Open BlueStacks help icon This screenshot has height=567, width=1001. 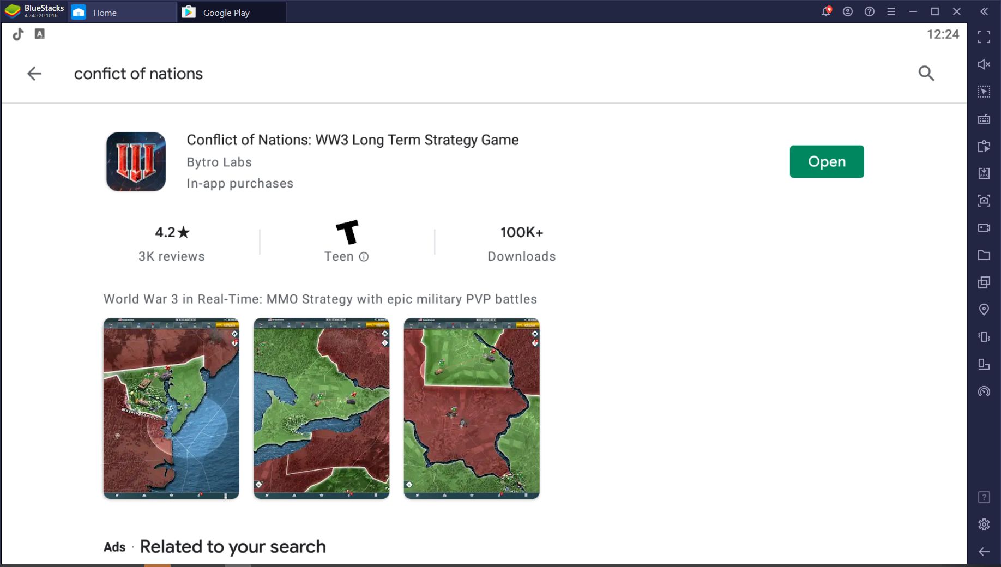click(870, 11)
